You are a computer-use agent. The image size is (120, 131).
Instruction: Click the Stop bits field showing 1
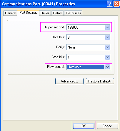coord(88,57)
